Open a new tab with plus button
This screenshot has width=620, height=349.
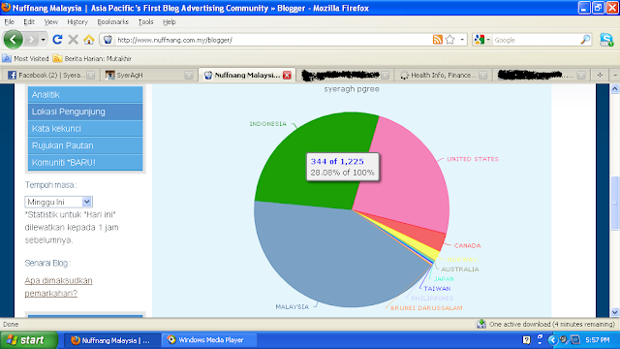tap(601, 75)
